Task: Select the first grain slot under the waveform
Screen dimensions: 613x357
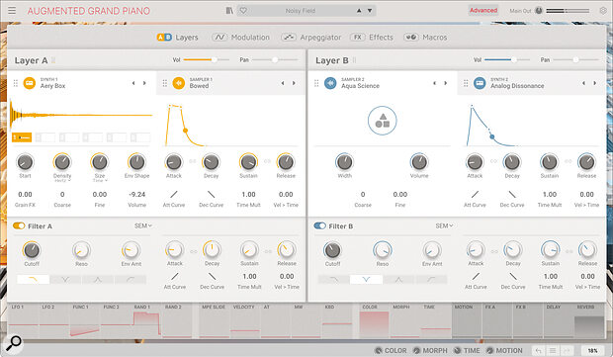Action: point(22,137)
